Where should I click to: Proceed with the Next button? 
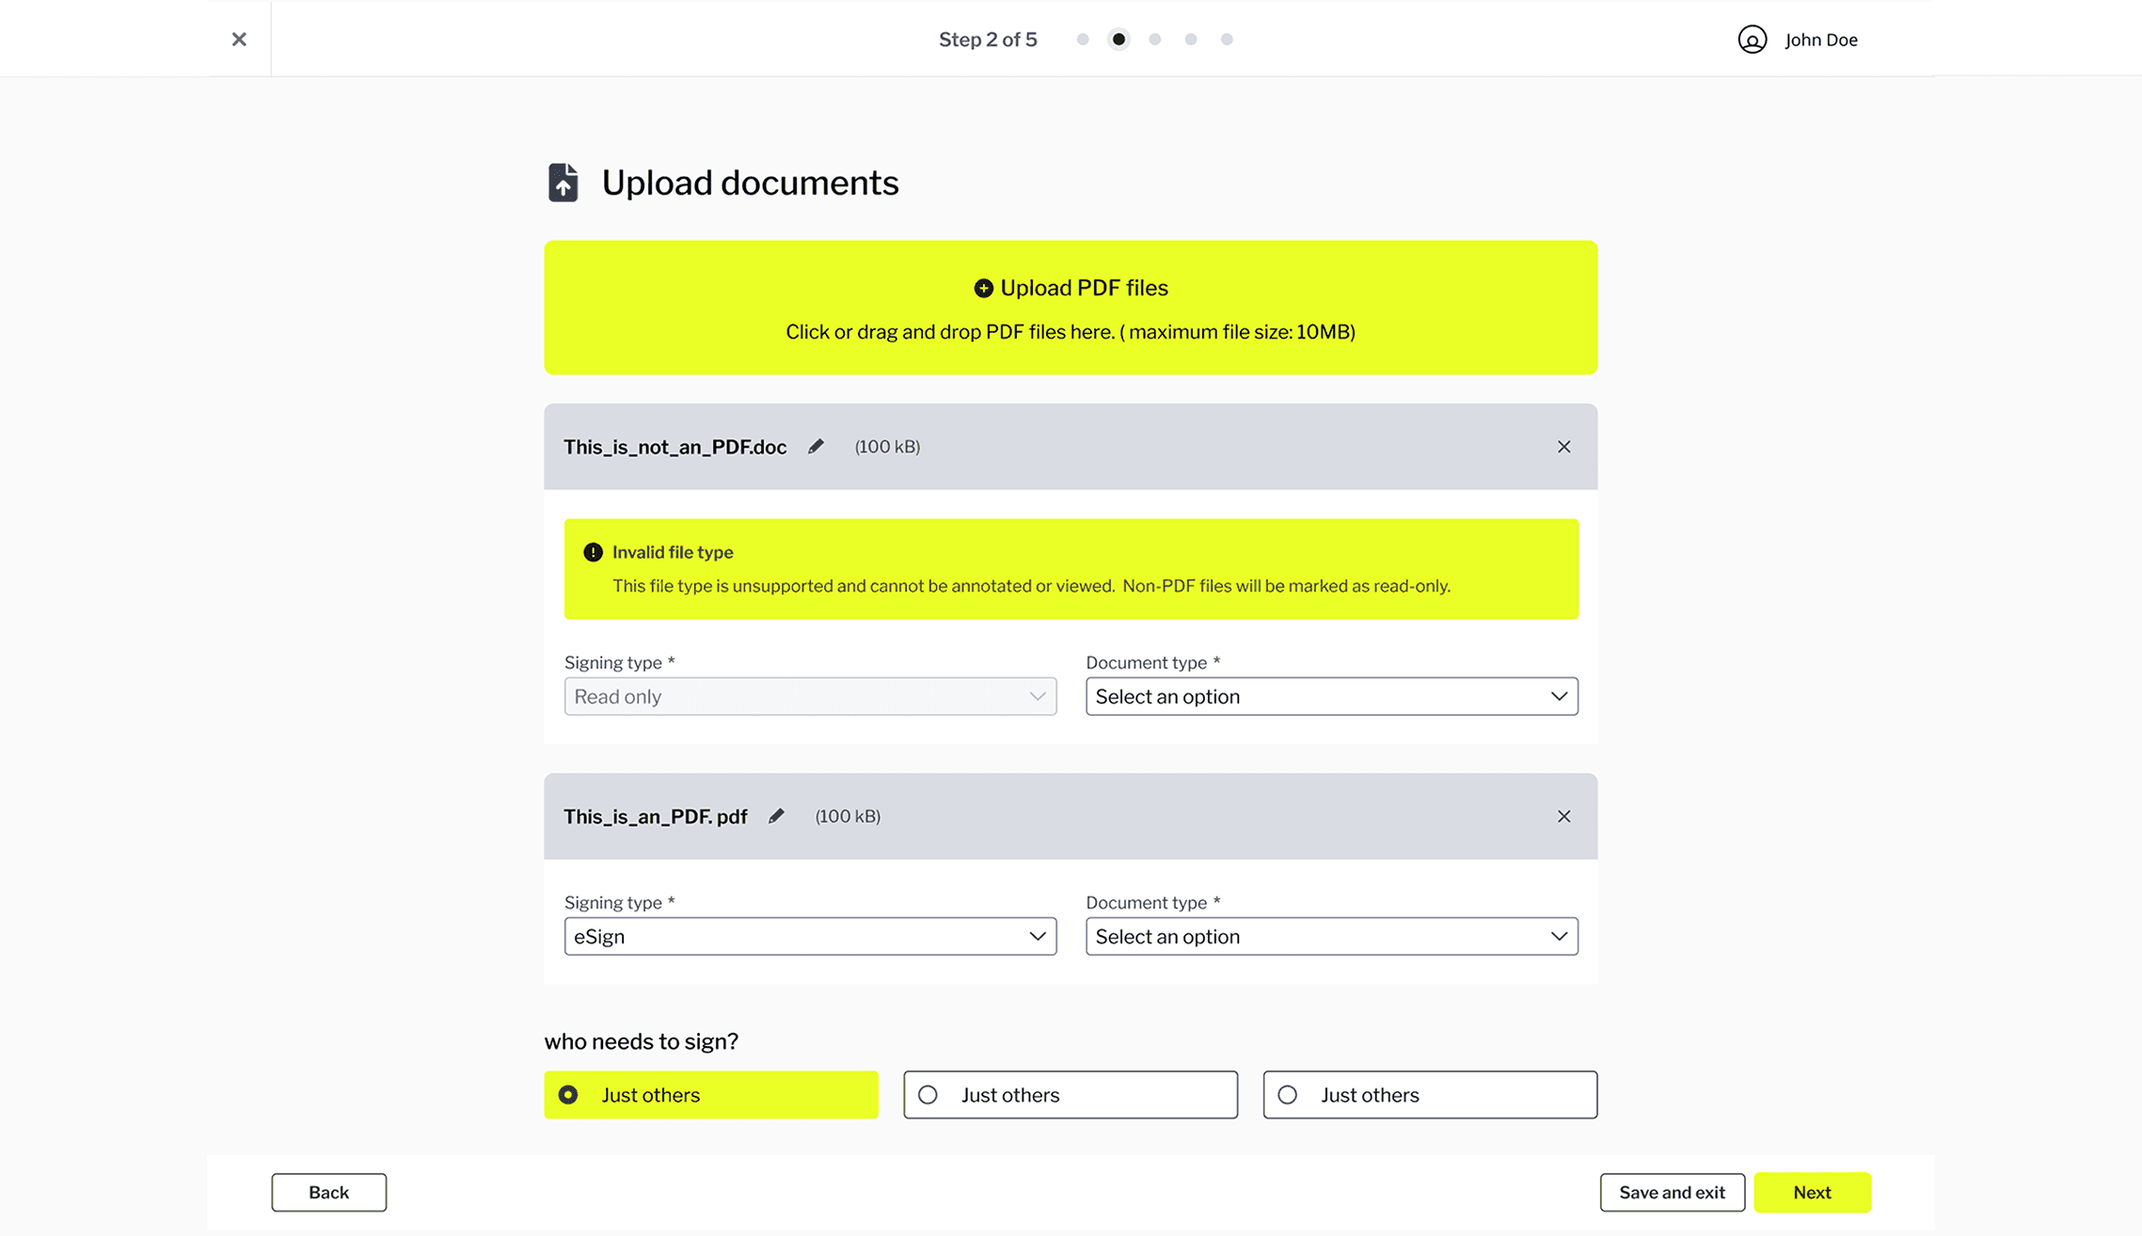pyautogui.click(x=1812, y=1193)
